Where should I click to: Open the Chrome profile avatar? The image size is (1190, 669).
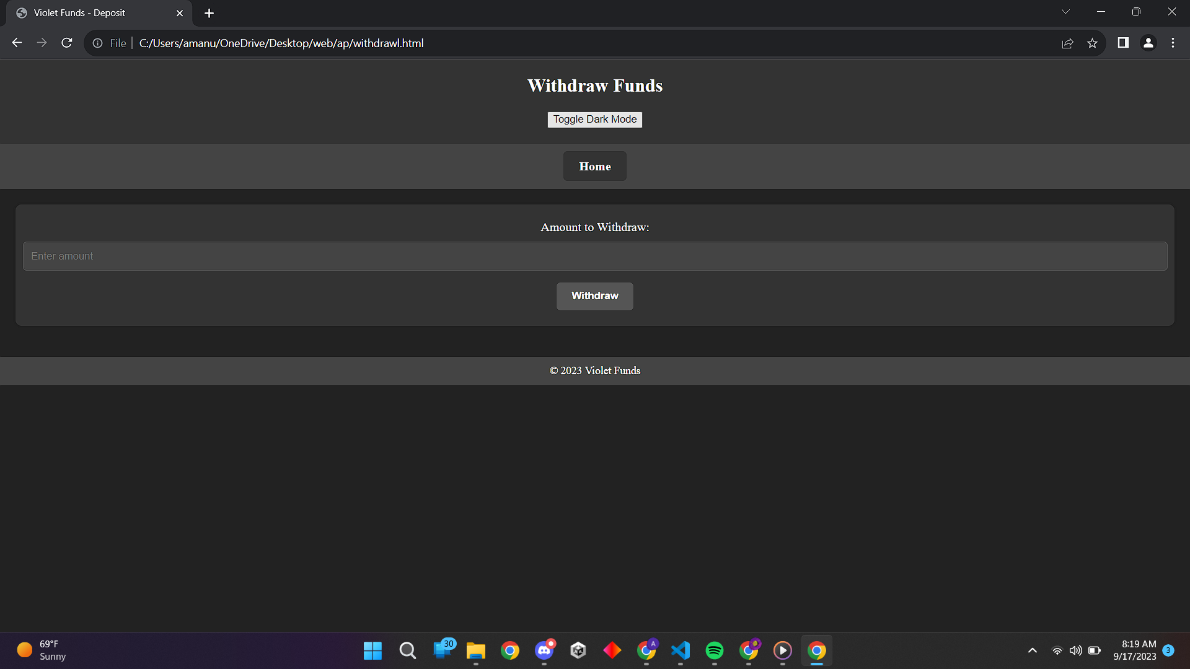click(x=1148, y=43)
